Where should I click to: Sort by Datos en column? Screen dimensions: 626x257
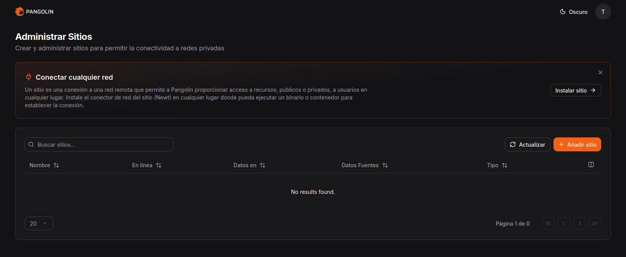click(x=249, y=165)
